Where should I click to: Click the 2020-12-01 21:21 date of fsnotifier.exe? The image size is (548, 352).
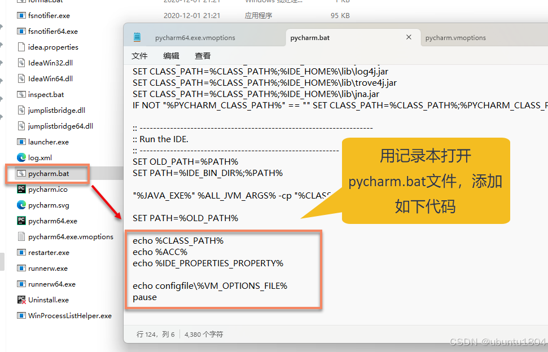point(192,16)
